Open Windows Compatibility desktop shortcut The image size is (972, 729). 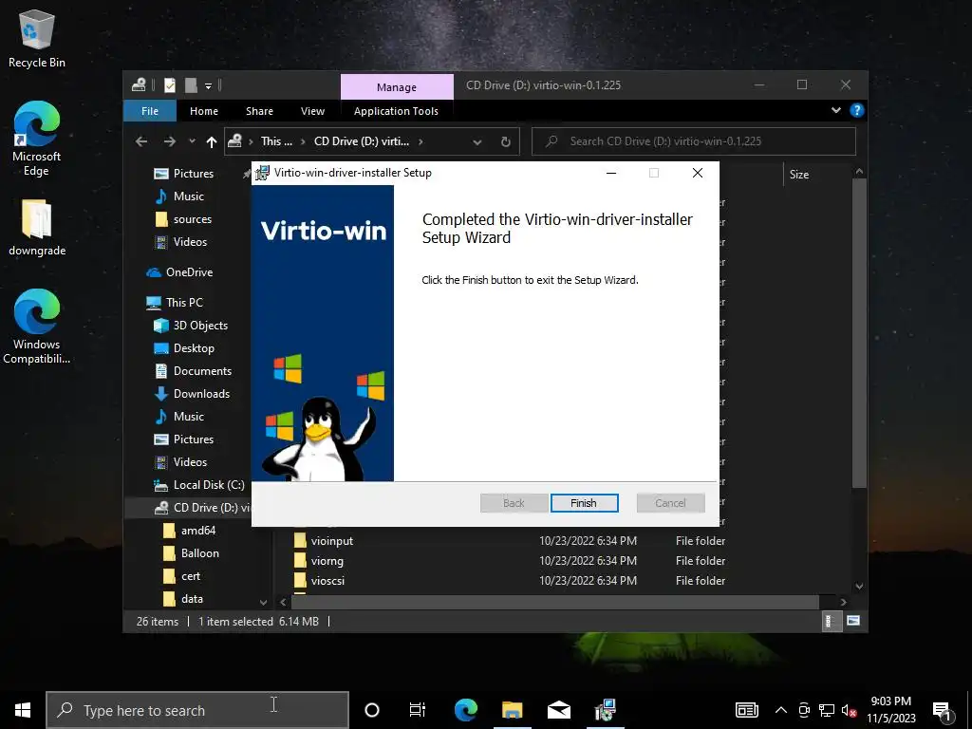pyautogui.click(x=37, y=327)
